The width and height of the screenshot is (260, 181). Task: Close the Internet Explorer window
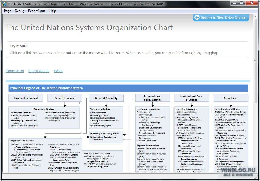(252, 3)
